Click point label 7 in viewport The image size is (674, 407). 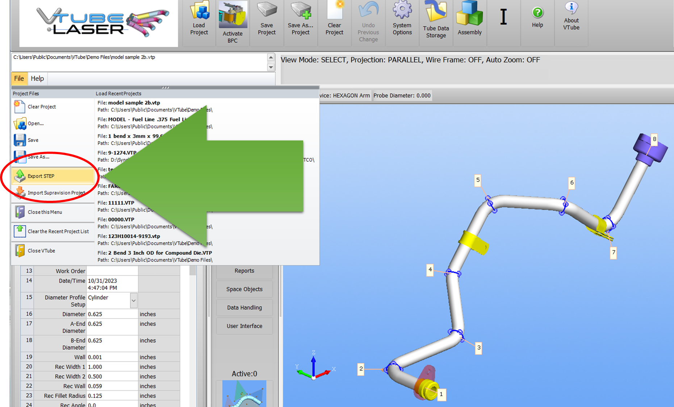coord(613,253)
